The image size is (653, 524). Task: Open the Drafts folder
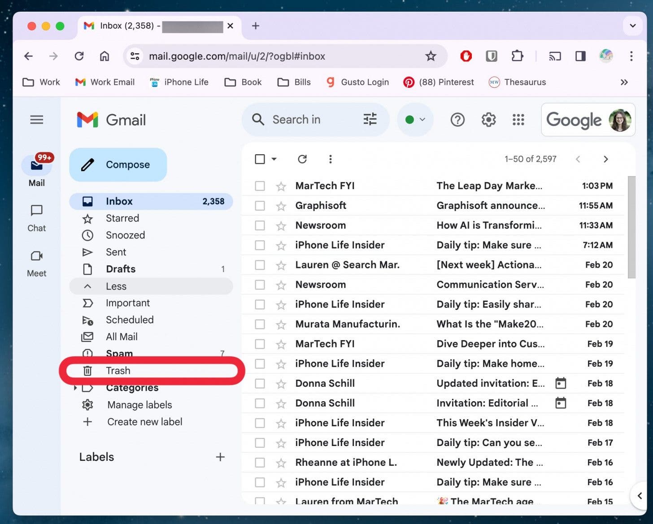tap(151, 269)
